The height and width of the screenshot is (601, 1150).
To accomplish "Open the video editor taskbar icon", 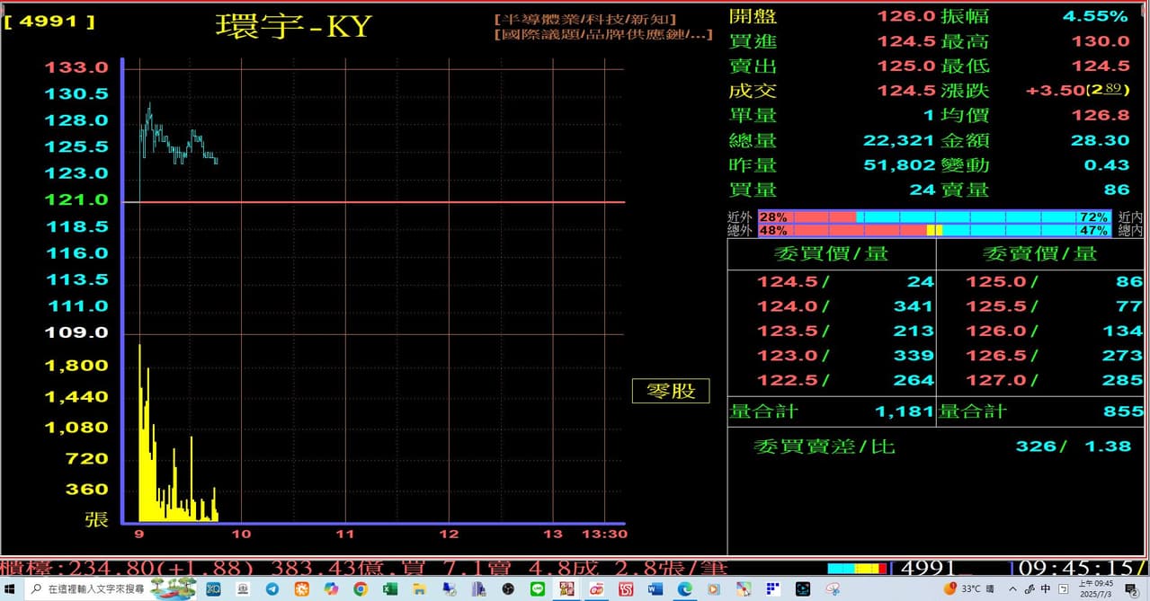I will click(803, 590).
